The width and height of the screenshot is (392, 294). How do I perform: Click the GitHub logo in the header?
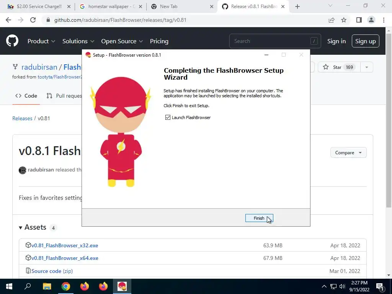click(12, 41)
